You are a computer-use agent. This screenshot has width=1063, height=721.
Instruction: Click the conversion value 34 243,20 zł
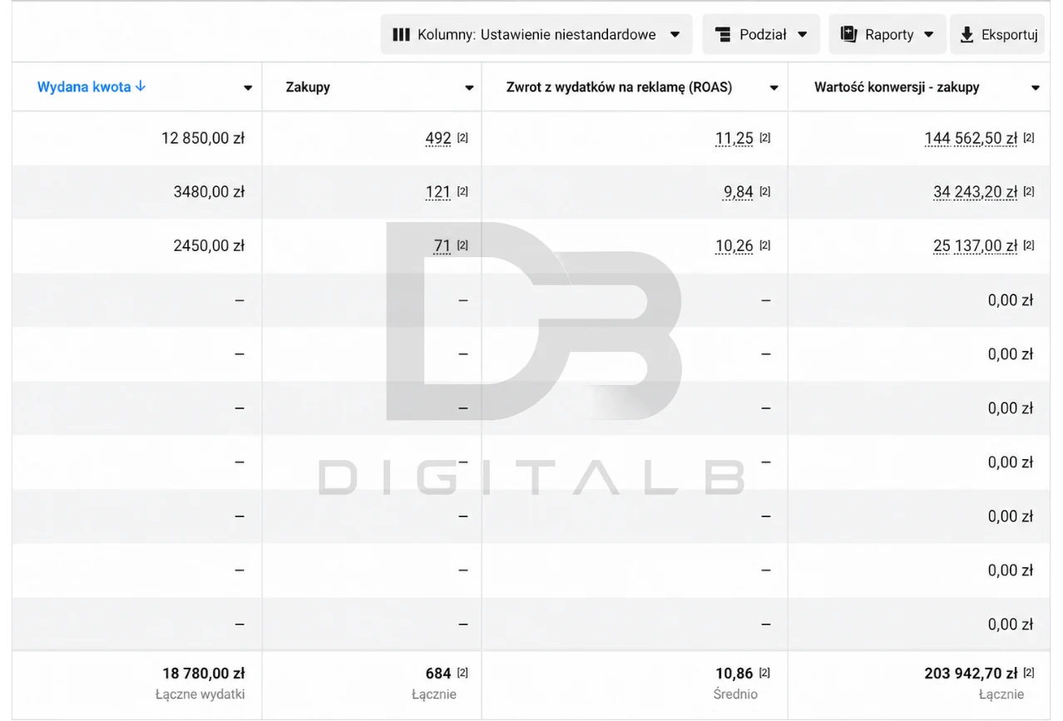(975, 193)
